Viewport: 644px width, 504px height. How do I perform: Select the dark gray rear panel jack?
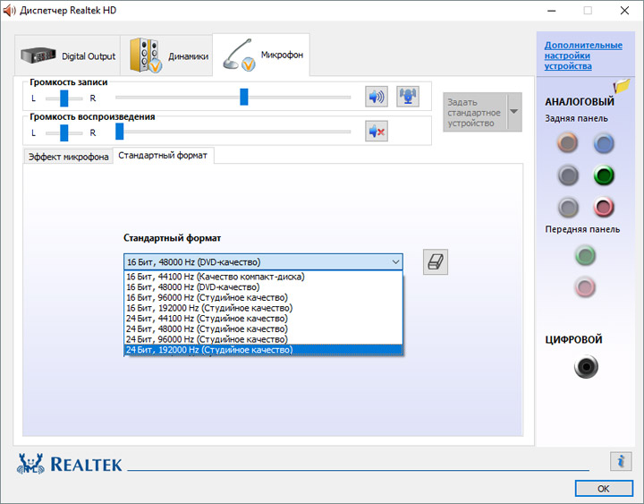click(x=568, y=175)
